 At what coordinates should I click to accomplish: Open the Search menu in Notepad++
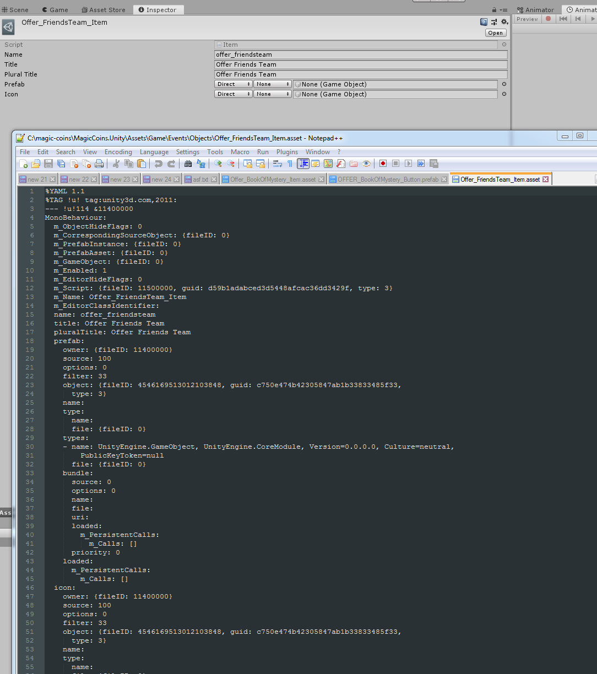coord(66,152)
